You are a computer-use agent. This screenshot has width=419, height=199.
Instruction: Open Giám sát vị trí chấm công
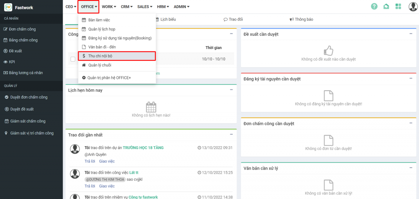[x=32, y=133]
